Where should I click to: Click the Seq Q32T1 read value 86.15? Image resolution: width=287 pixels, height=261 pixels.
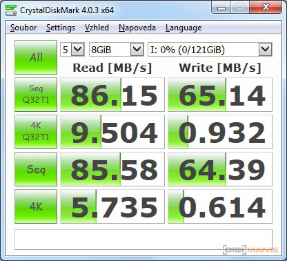(x=112, y=95)
